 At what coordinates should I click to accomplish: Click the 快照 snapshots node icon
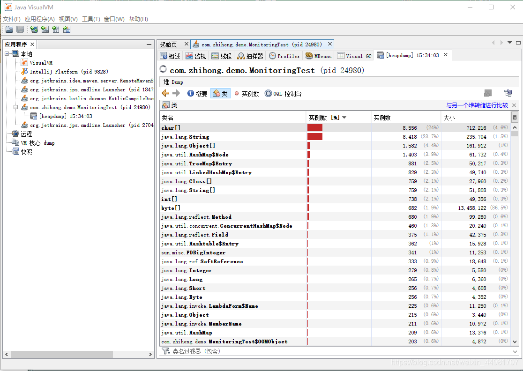(15, 152)
